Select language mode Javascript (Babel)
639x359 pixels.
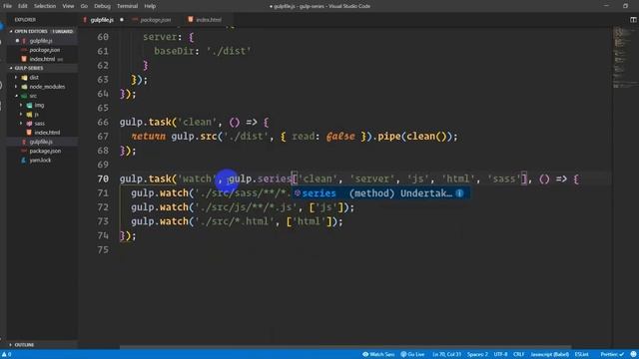[x=549, y=355]
